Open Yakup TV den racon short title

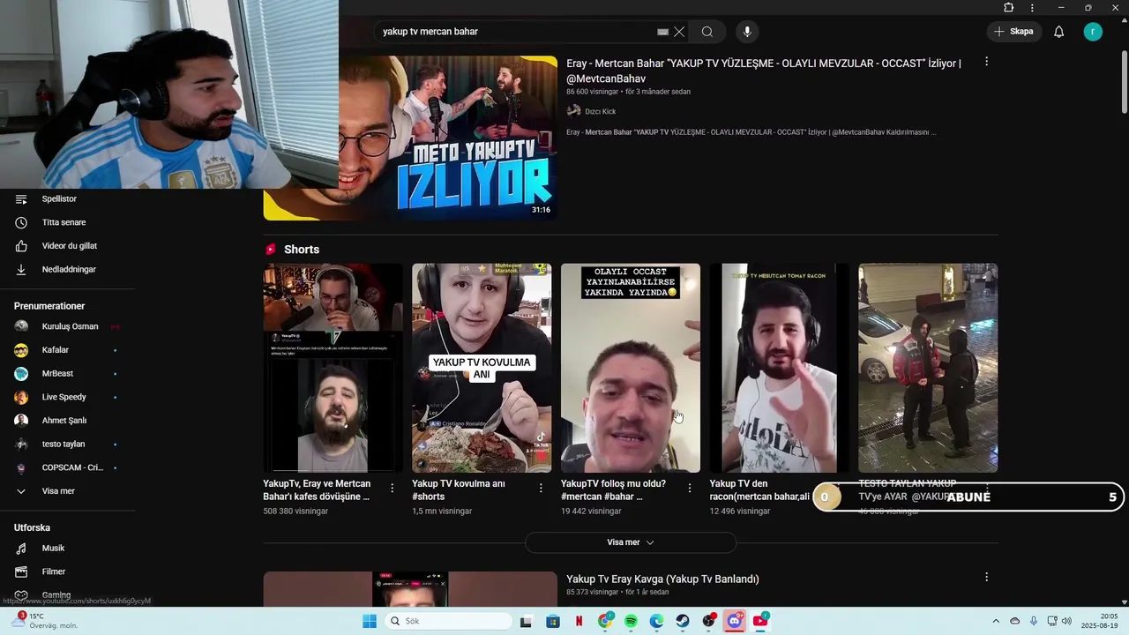759,489
